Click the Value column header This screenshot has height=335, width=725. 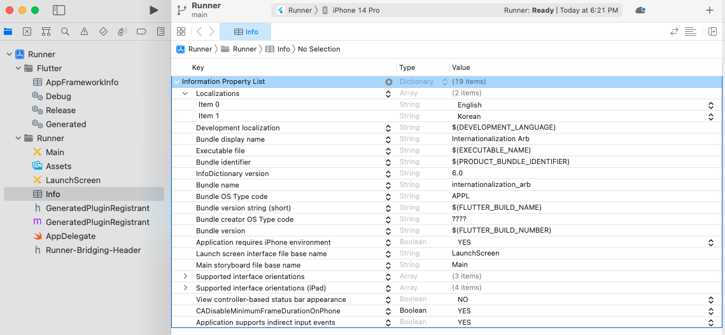(461, 67)
